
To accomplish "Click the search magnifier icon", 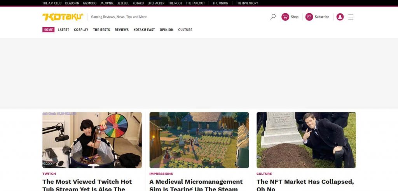I will [273, 17].
